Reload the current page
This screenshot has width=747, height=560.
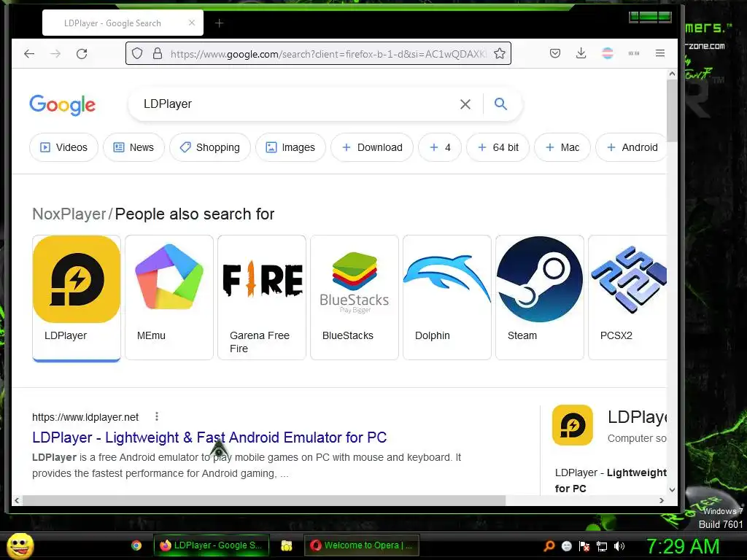click(x=82, y=53)
